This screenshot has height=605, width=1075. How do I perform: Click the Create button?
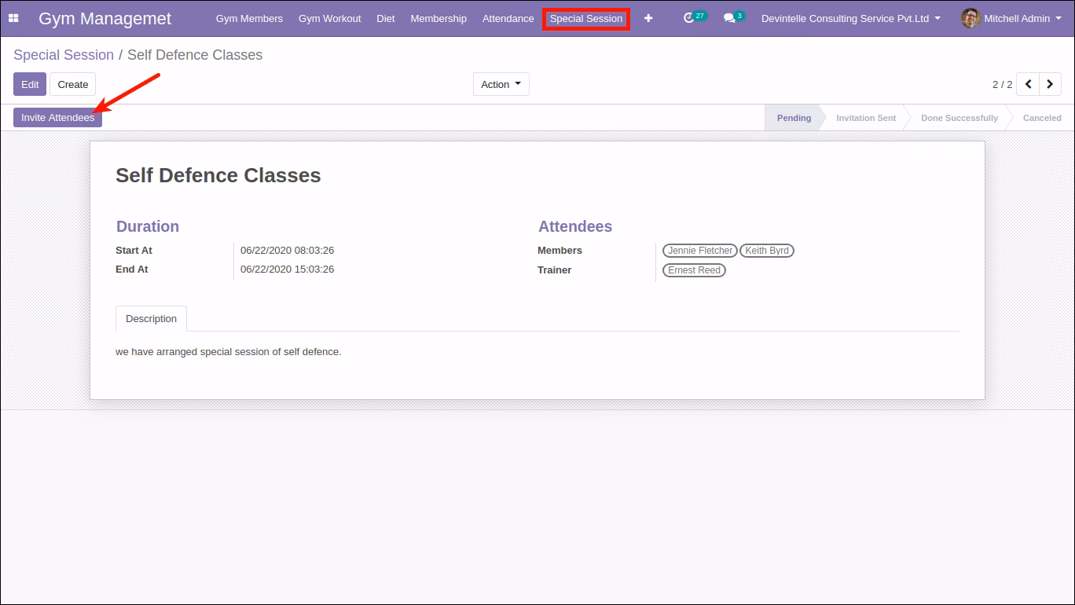(x=73, y=84)
